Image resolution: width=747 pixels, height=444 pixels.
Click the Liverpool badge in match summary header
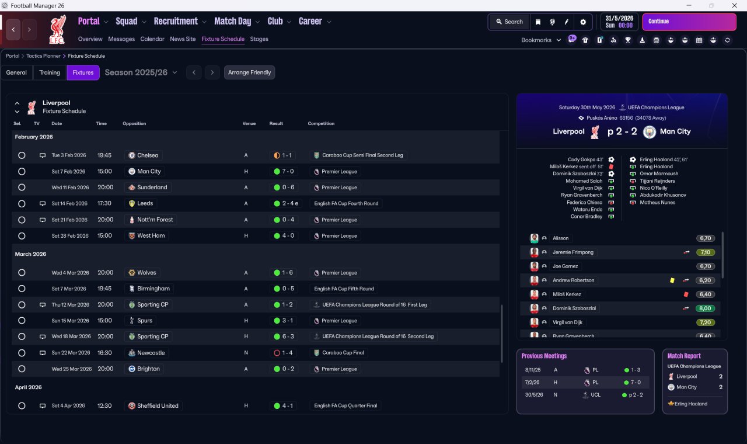point(595,132)
